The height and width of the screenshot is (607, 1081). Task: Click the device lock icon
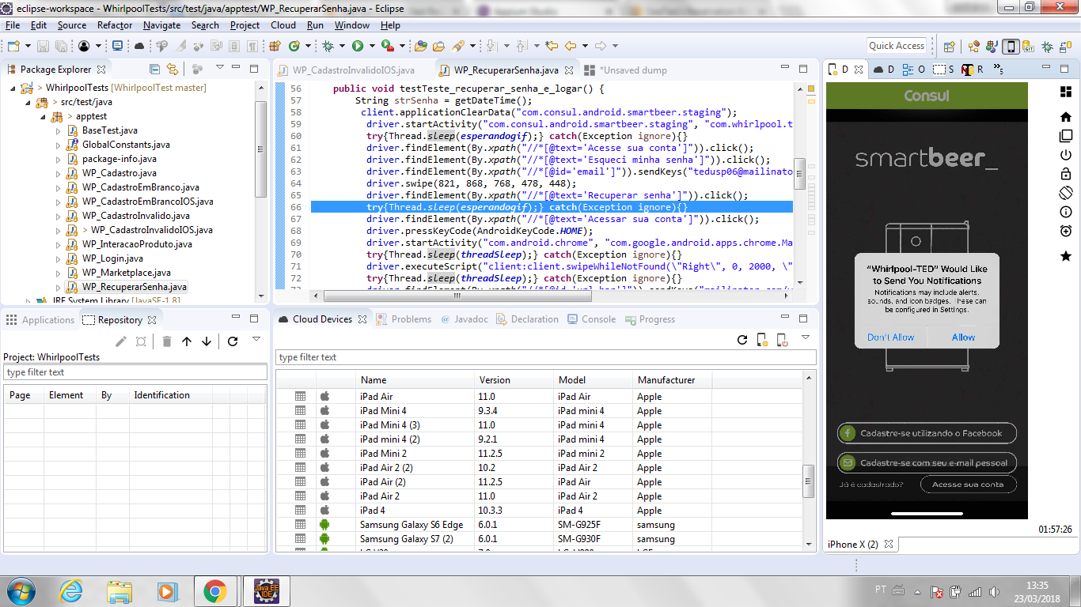point(1065,174)
